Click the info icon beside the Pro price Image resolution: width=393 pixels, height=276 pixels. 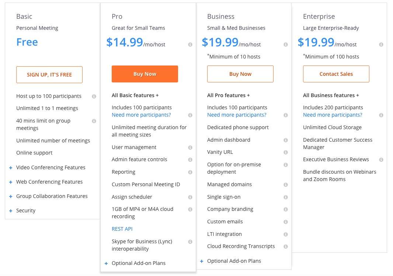[x=190, y=45]
